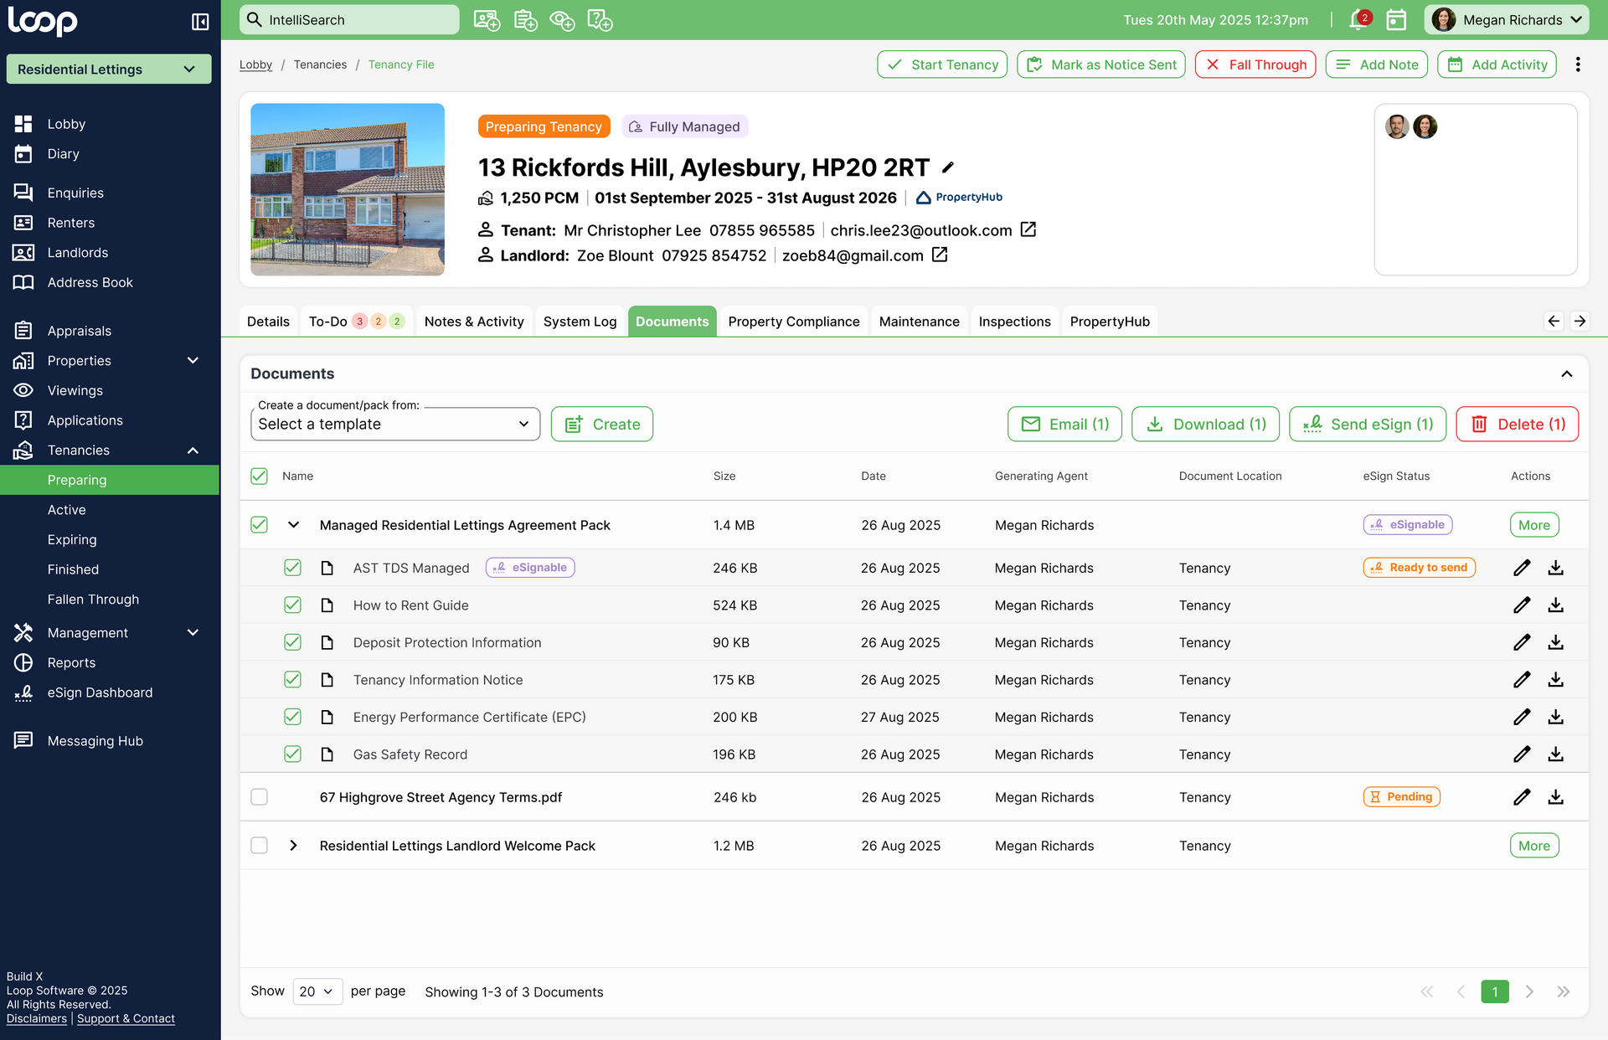Collapse the sidebar with panel toggle icon
This screenshot has height=1040, width=1608.
[x=200, y=22]
